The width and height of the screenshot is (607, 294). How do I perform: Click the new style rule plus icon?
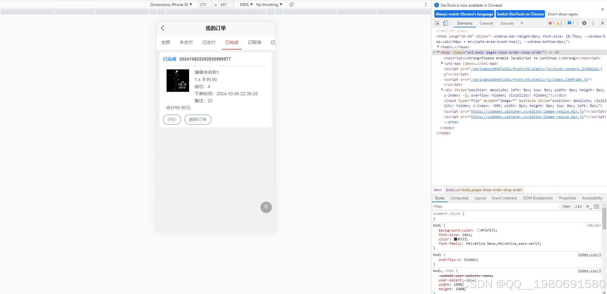click(x=588, y=206)
